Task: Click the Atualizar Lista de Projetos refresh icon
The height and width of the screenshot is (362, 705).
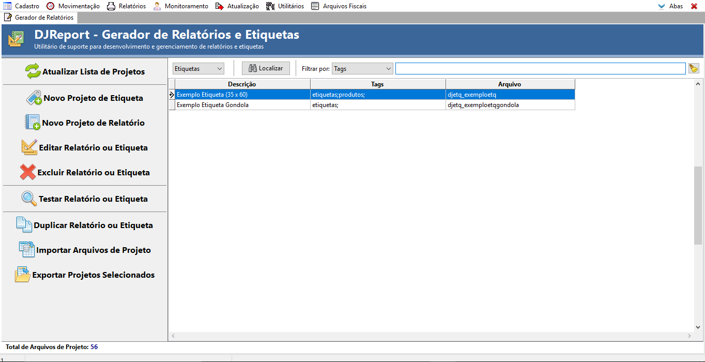Action: point(33,71)
